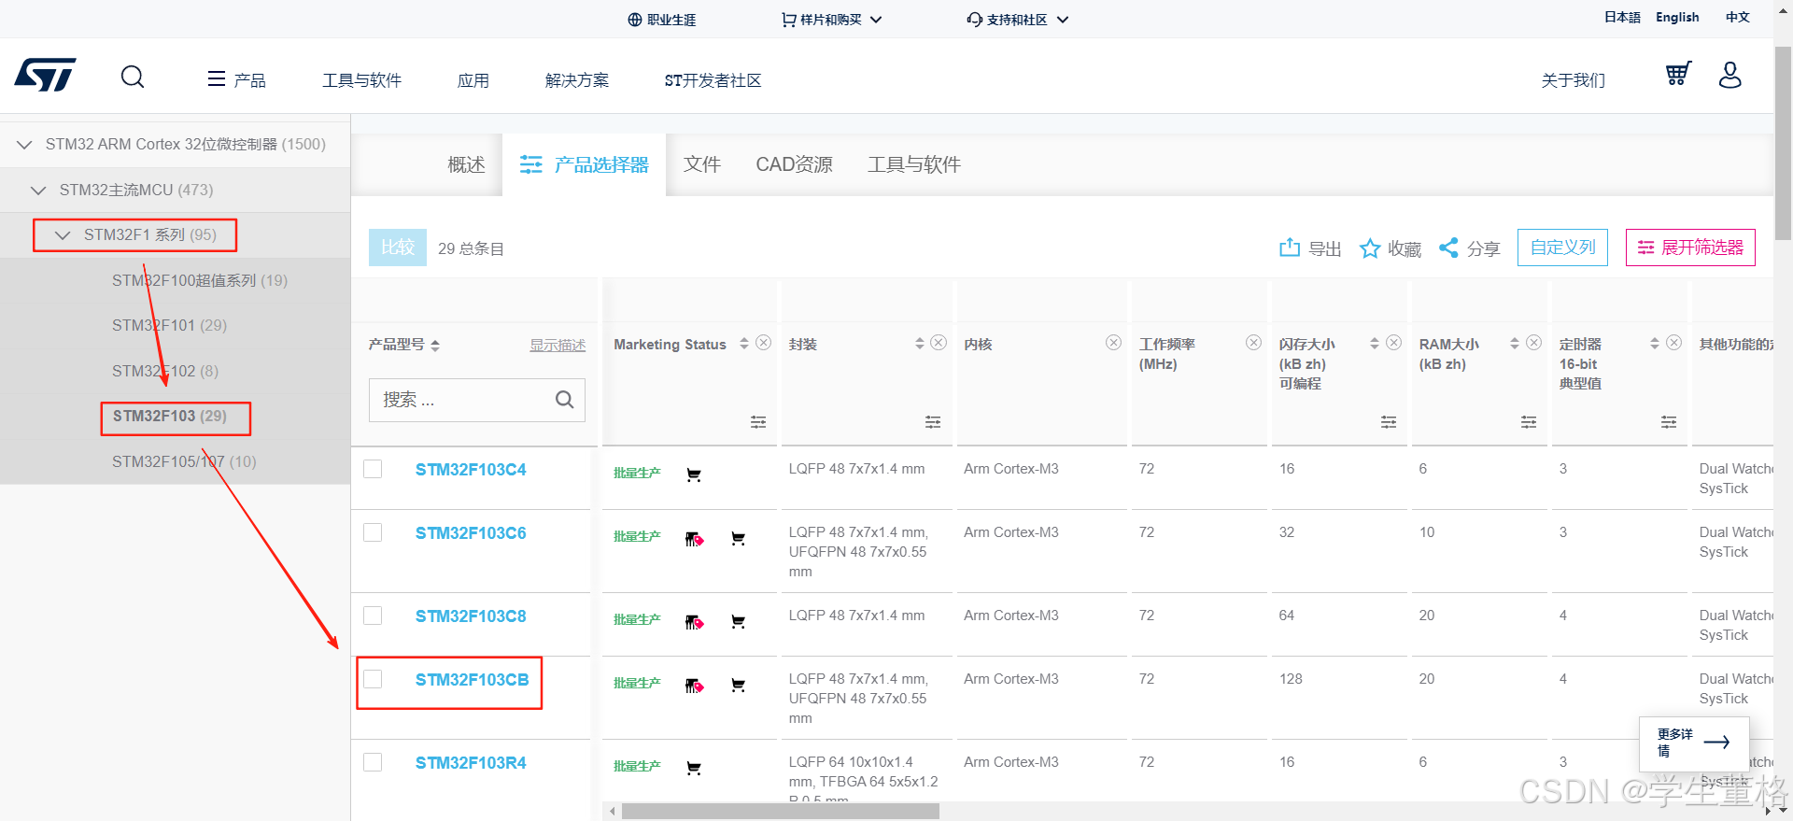Image resolution: width=1793 pixels, height=821 pixels.
Task: Open the 样片和购买 dropdown
Action: pyautogui.click(x=831, y=20)
